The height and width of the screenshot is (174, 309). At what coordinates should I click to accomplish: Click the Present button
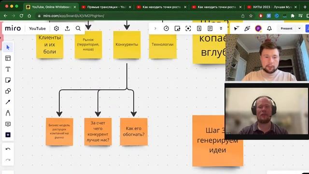coord(286,29)
